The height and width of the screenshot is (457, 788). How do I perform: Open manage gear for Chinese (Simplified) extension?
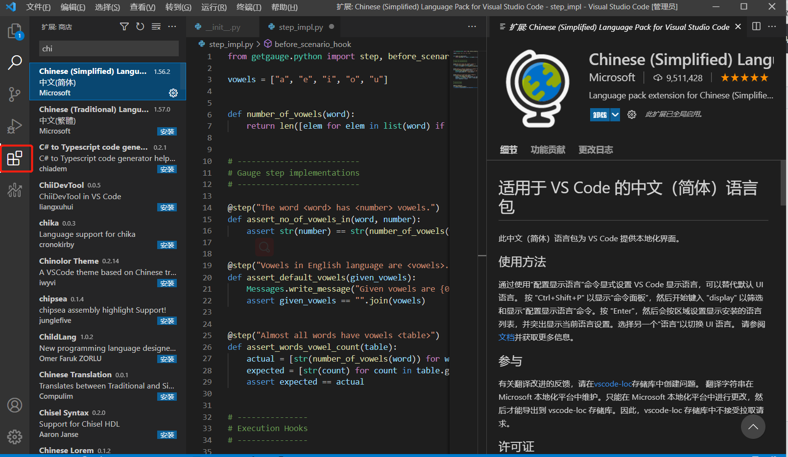(173, 93)
